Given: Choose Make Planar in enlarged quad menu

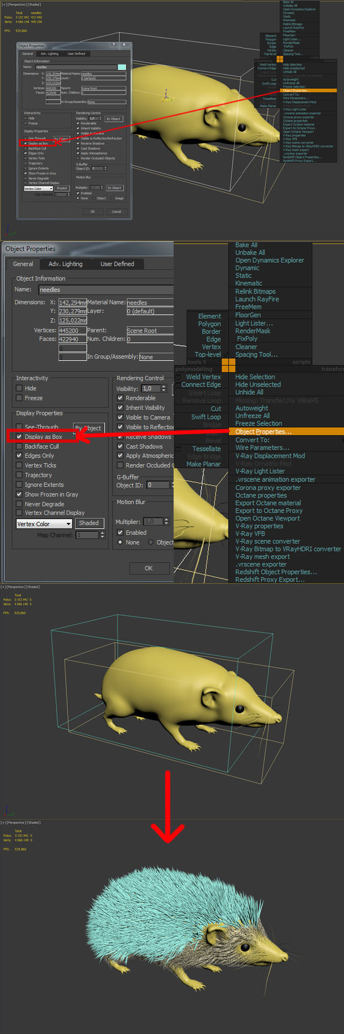Looking at the screenshot, I should coord(204,464).
